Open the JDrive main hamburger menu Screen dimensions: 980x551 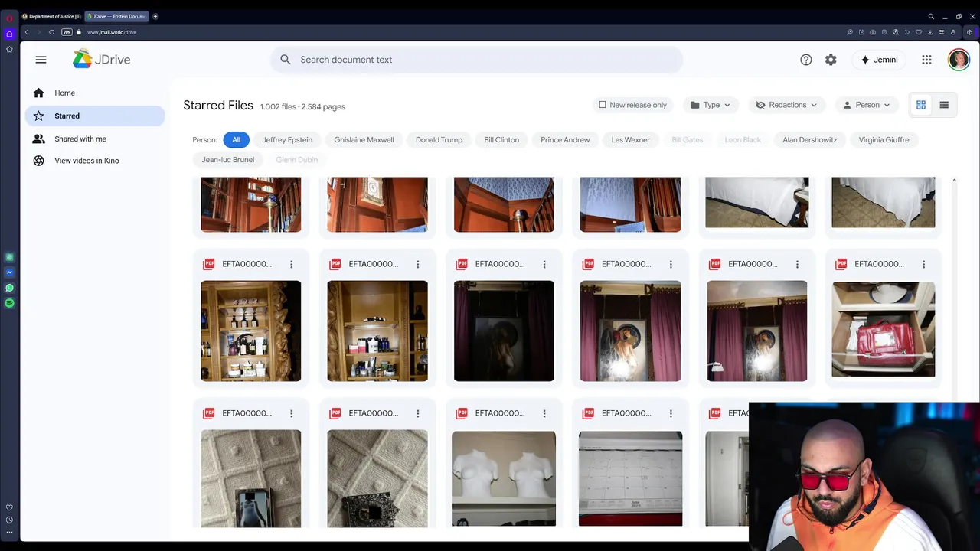41,60
